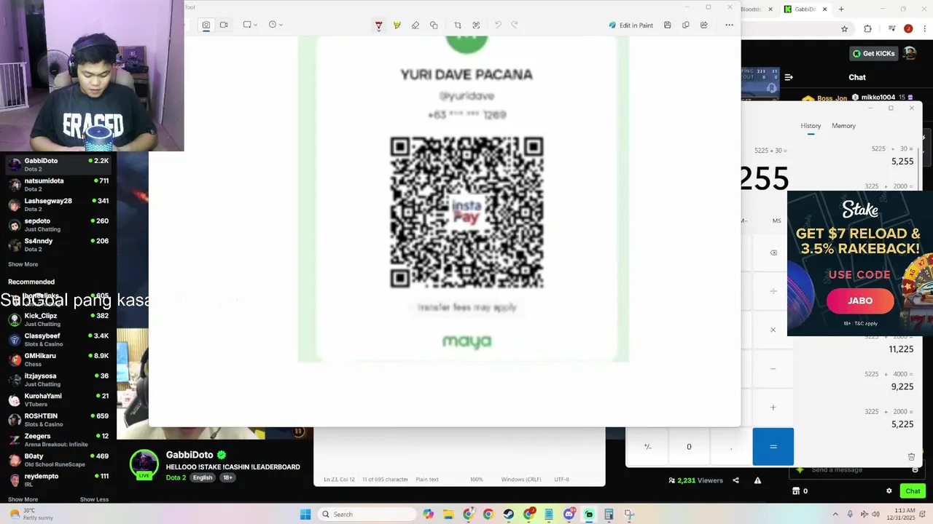Screen dimensions: 933x524
Task: Click JABO promo code button
Action: [860, 301]
